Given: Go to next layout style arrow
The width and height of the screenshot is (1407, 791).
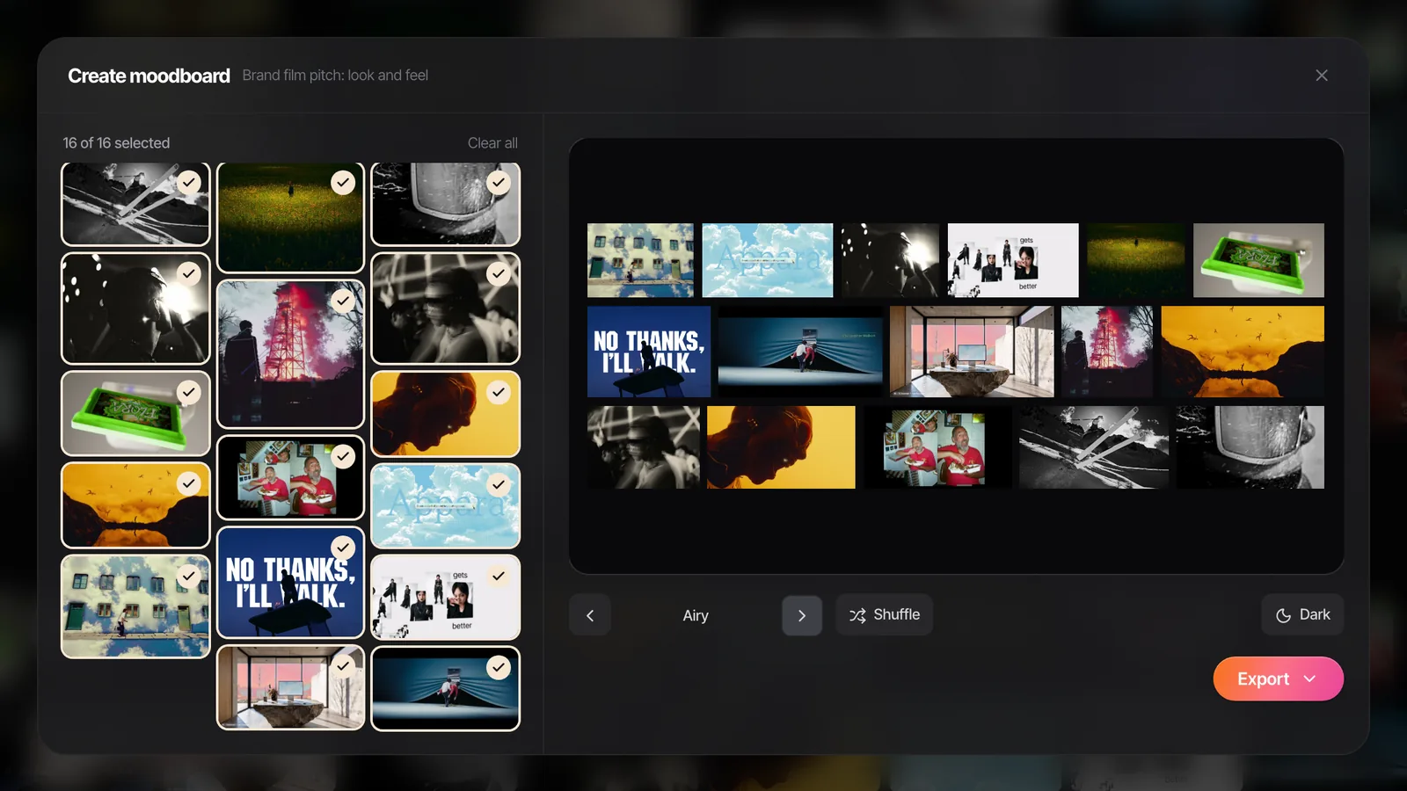Looking at the screenshot, I should 802,615.
